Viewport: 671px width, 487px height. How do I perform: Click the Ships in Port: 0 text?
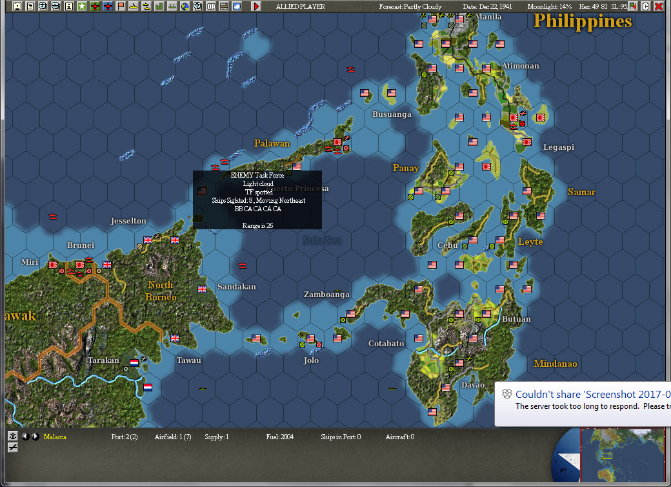(x=341, y=437)
